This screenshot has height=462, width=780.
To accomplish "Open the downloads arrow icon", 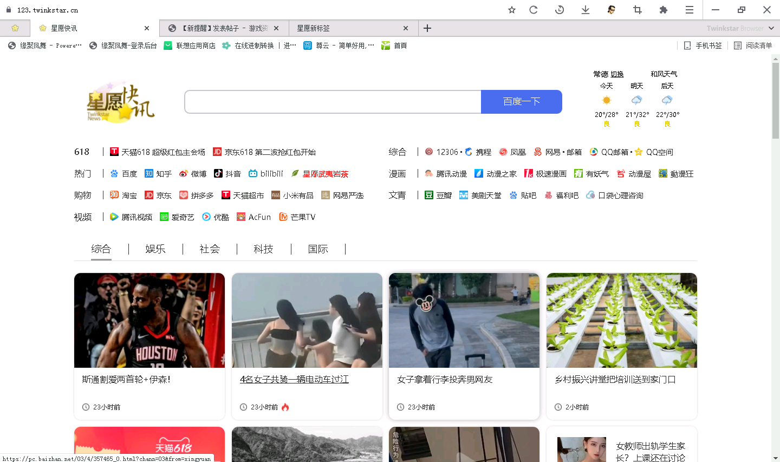I will 586,10.
